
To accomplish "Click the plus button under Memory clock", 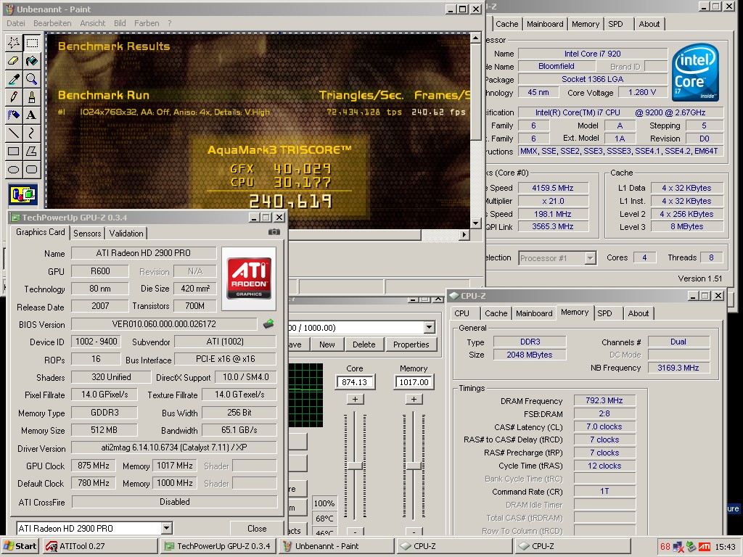I will click(414, 400).
